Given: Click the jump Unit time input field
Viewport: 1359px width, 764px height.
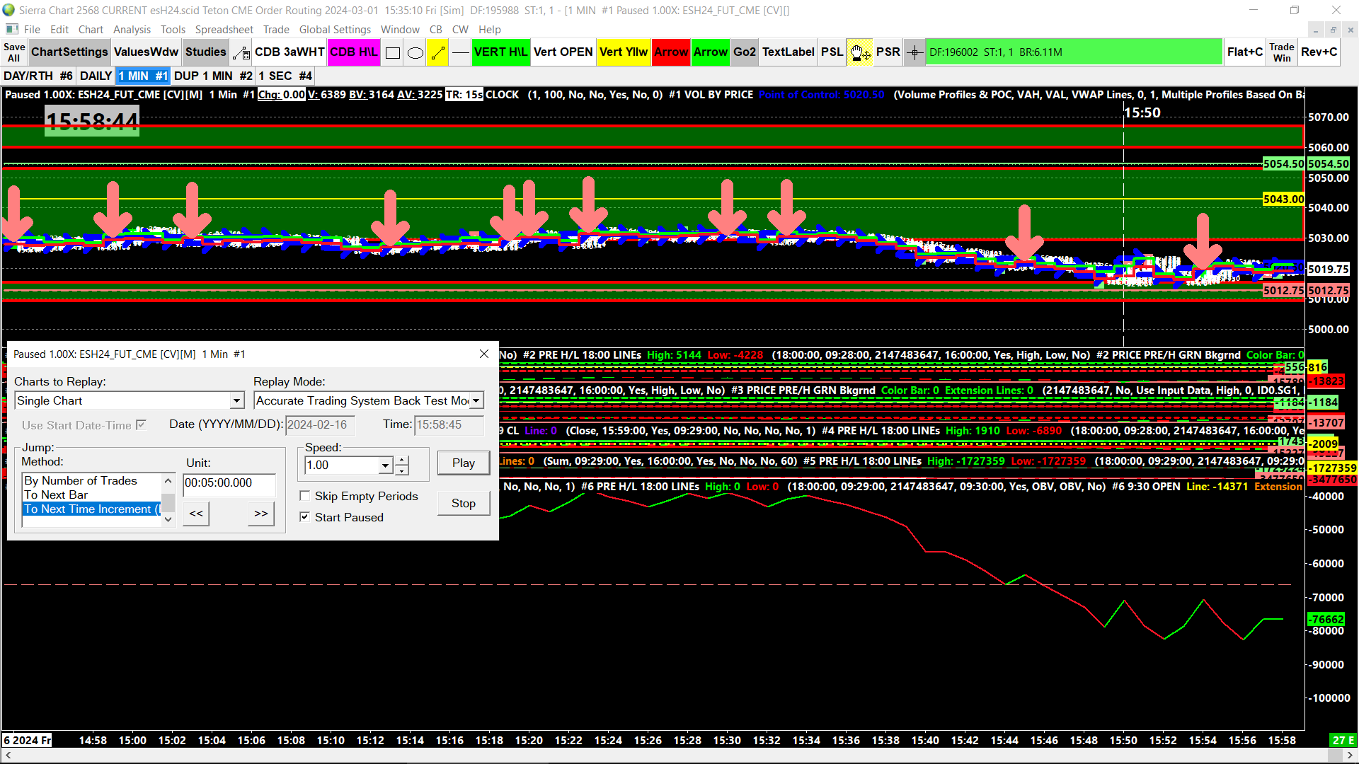Looking at the screenshot, I should (229, 483).
